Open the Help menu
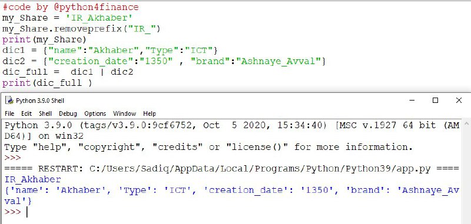The height and width of the screenshot is (224, 471). click(150, 113)
